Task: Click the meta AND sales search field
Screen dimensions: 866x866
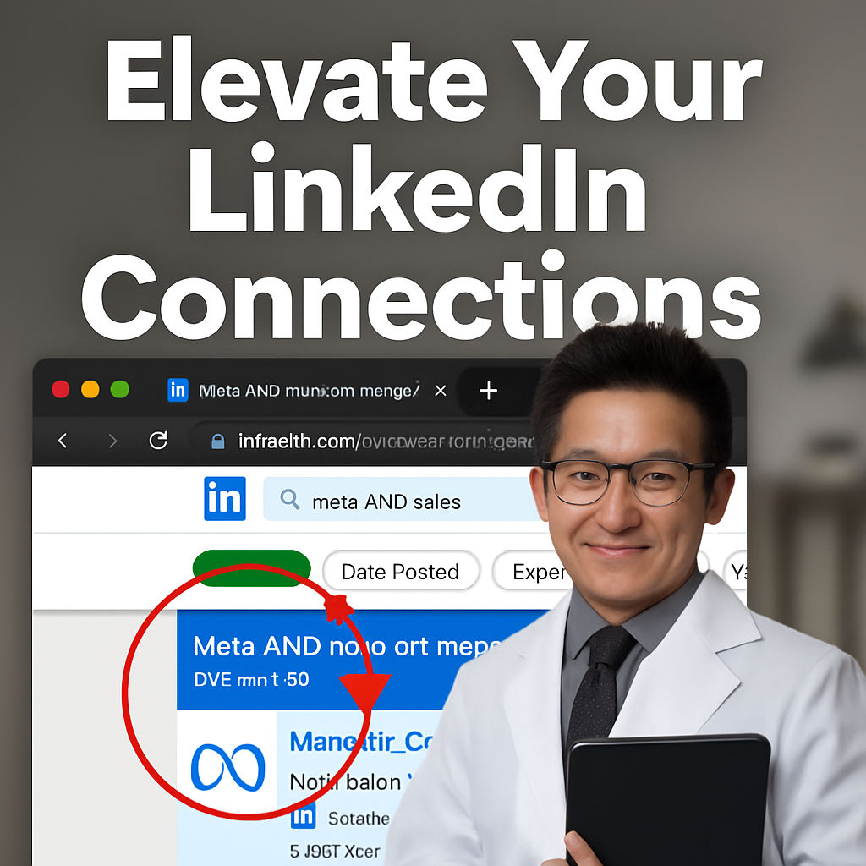Action: pyautogui.click(x=403, y=500)
